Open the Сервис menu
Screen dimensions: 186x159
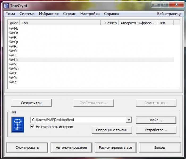point(69,14)
